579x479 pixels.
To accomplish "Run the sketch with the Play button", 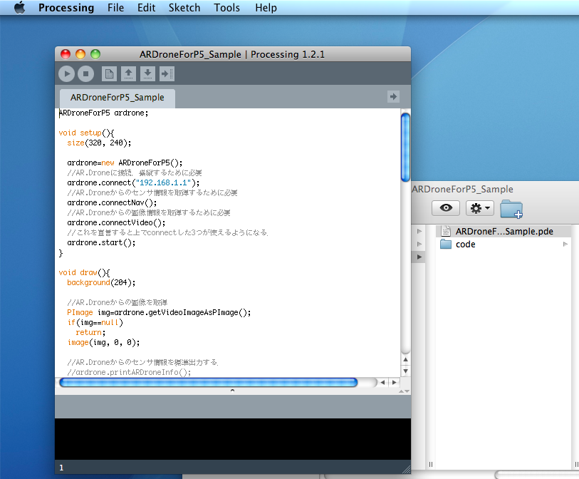I will 66,74.
